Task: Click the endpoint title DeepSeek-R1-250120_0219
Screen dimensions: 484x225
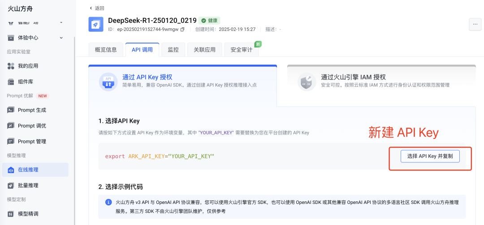Action: click(x=152, y=21)
